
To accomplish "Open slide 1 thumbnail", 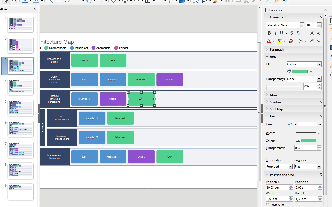I will pos(21,24).
